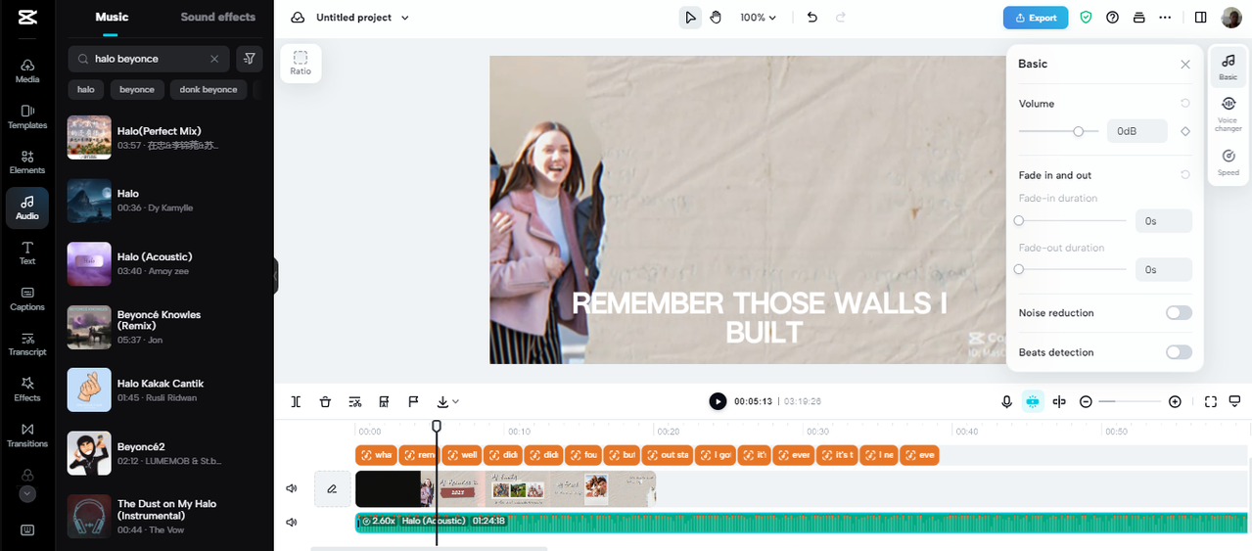Image resolution: width=1252 pixels, height=551 pixels.
Task: Collapse the left music panel handle
Action: pyautogui.click(x=276, y=276)
